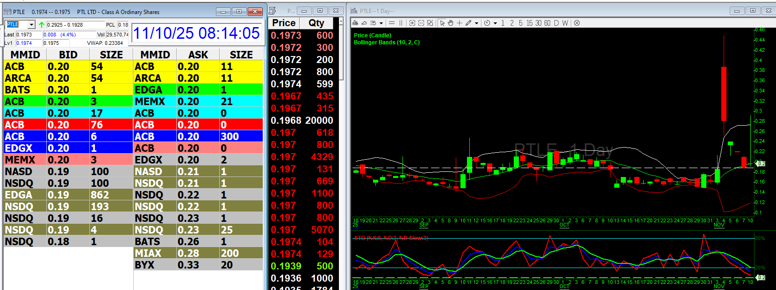Open the PTLE symbol dropdown

pyautogui.click(x=31, y=25)
